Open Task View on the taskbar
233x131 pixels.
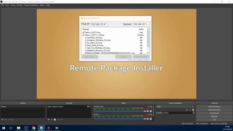tap(11, 128)
